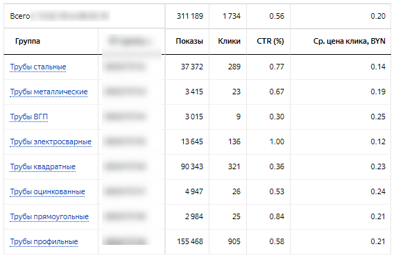The image size is (396, 258).
Task: Open the Трубы оцинкованные group link
Action: pos(47,192)
